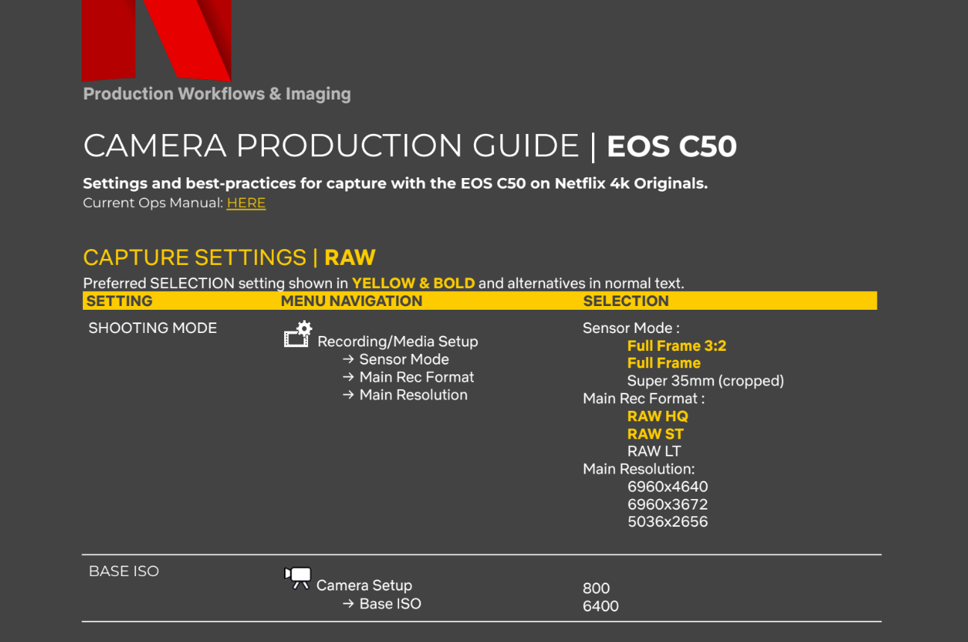The width and height of the screenshot is (968, 642).
Task: Click the Recording/Media Setup icon
Action: 298,334
